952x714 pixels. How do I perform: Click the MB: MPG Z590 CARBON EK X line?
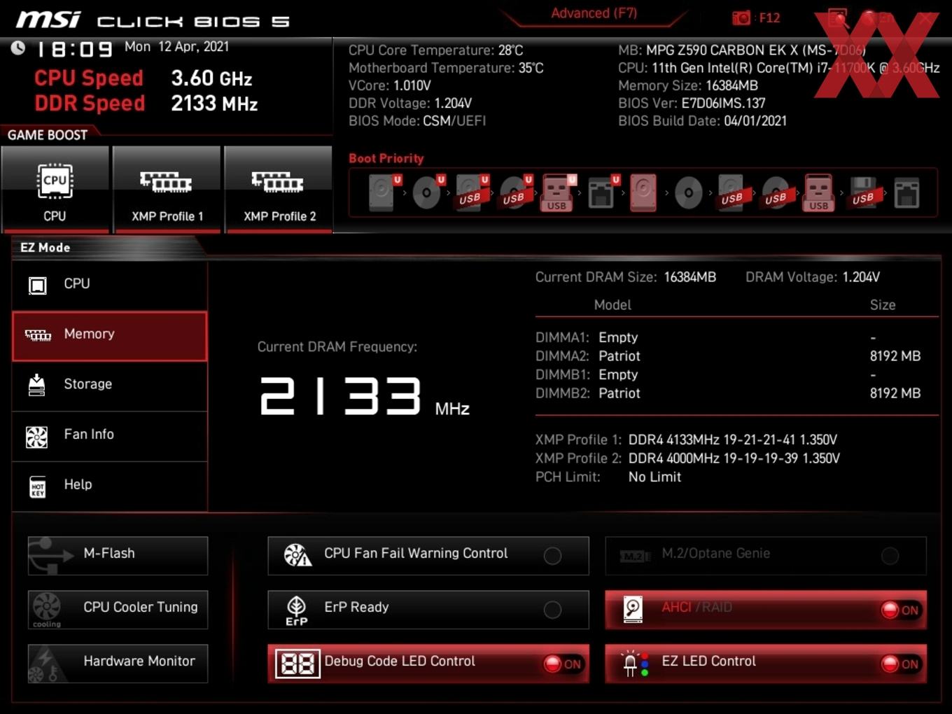[x=742, y=50]
